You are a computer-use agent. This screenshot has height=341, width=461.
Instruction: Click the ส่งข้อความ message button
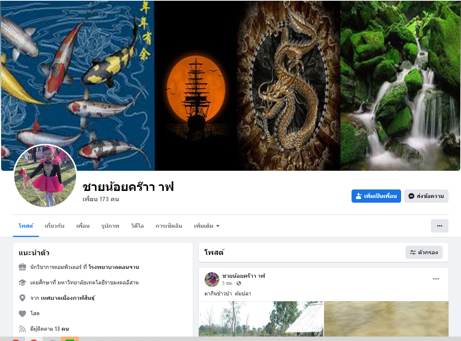pos(426,196)
